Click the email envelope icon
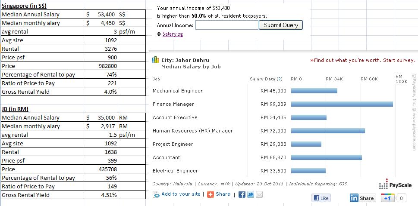This screenshot has height=206, width=418. click(259, 194)
